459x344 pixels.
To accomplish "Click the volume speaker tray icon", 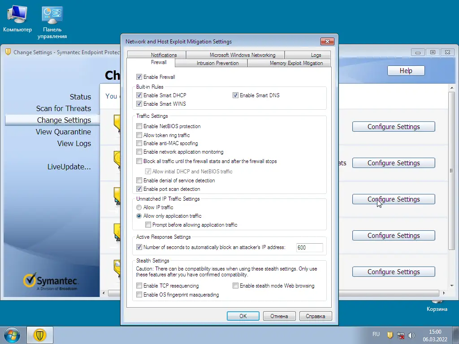I will point(411,335).
